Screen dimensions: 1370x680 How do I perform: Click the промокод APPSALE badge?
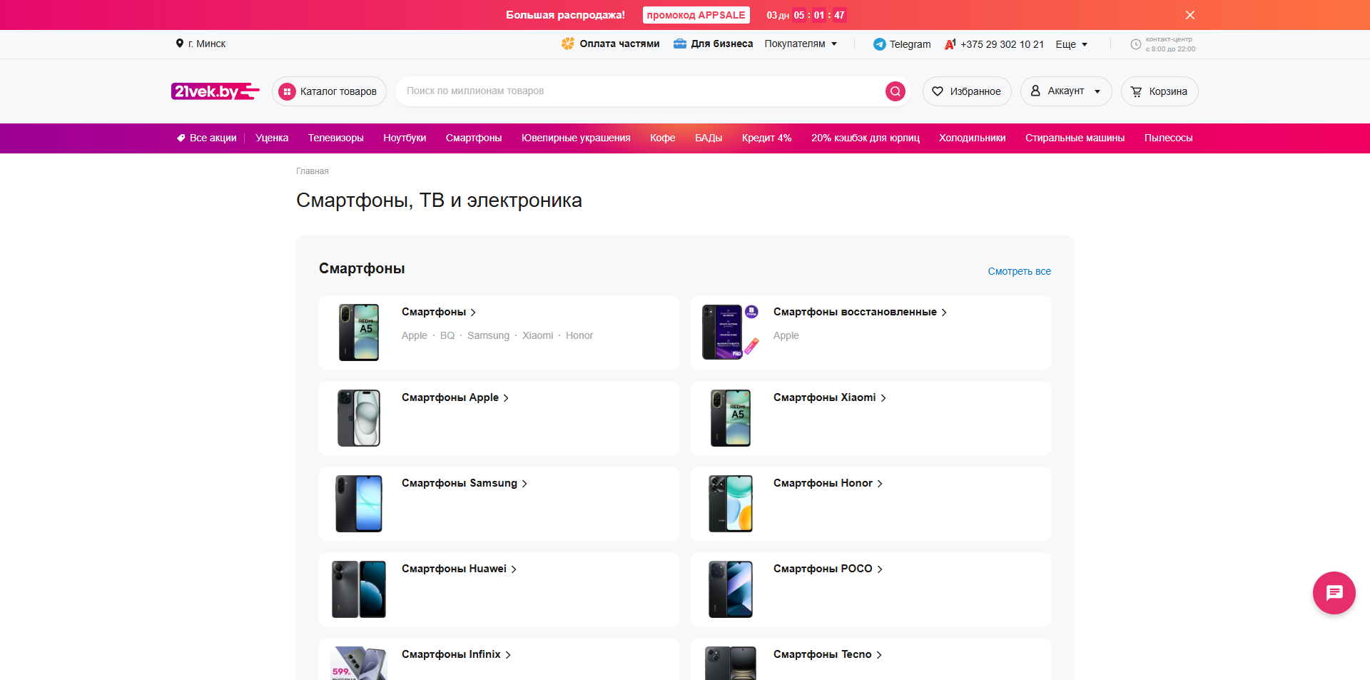click(696, 15)
